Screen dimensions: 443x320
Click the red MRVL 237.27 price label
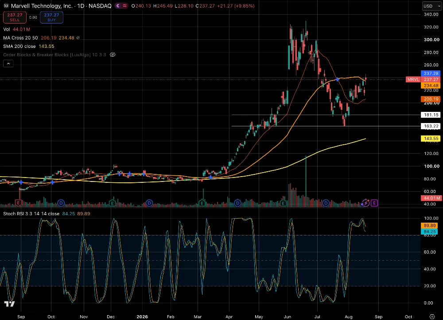423,80
